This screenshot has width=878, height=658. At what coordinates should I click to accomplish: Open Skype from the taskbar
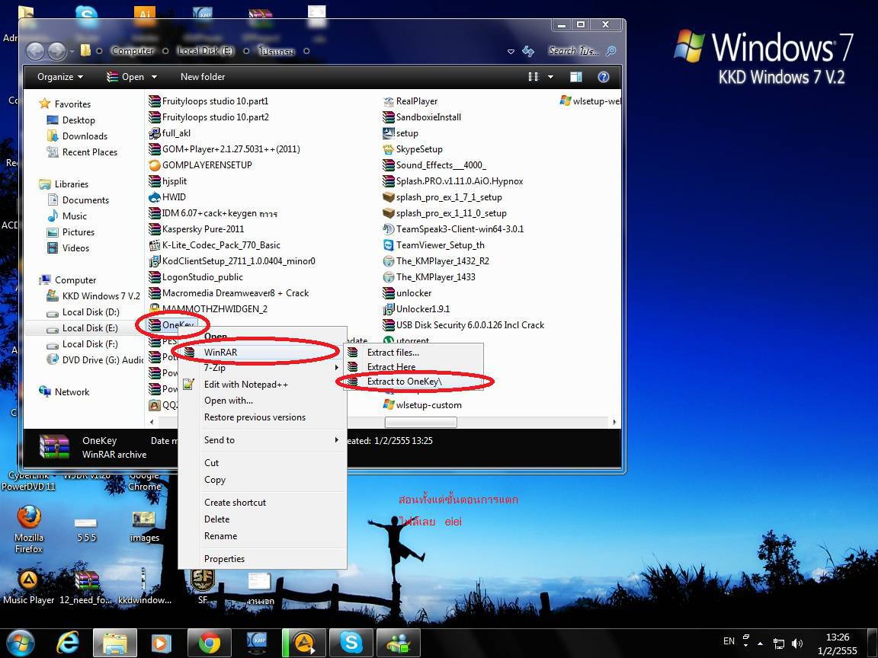pyautogui.click(x=351, y=643)
